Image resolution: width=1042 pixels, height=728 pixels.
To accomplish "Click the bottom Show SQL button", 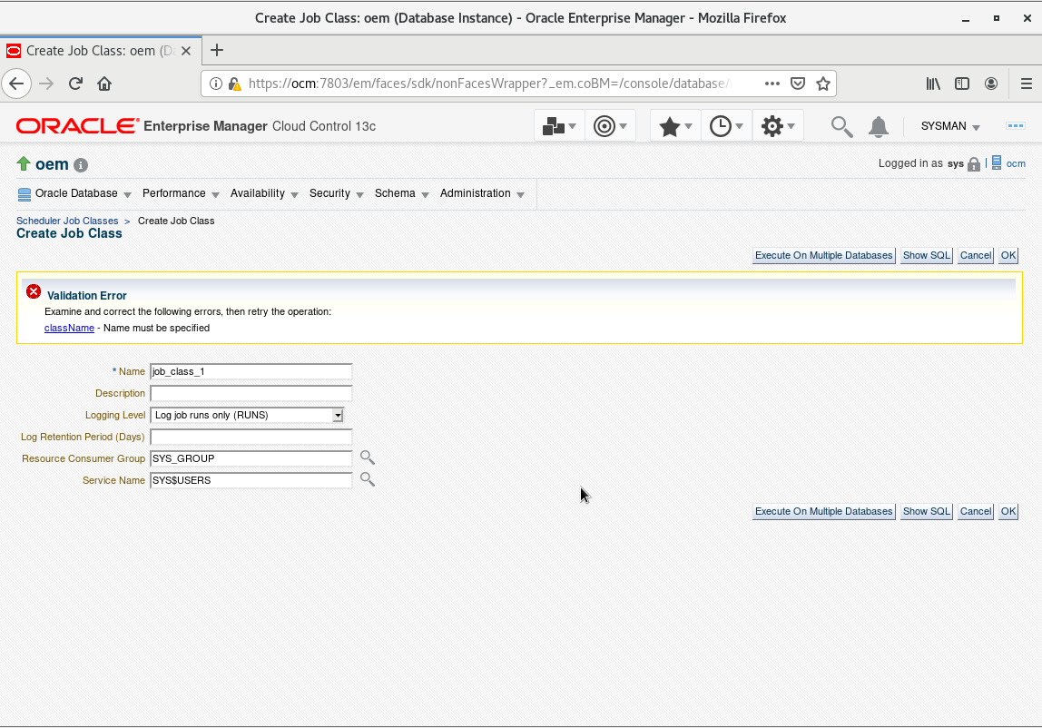I will tap(927, 511).
